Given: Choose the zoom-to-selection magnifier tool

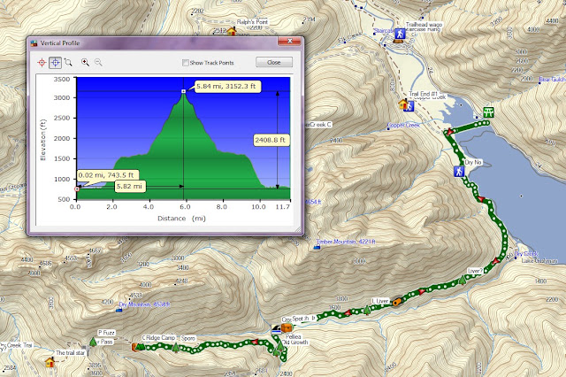Looking at the screenshot, I should pyautogui.click(x=68, y=63).
